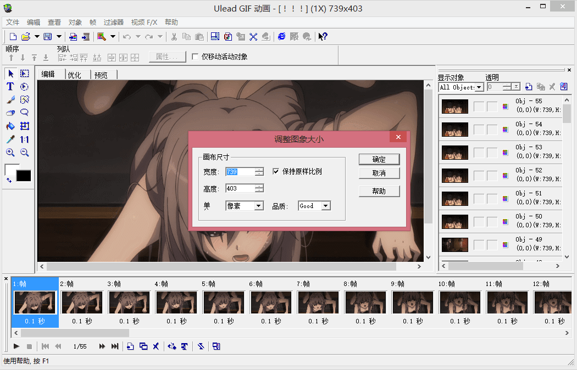Open the 过滤器 menu
The height and width of the screenshot is (370, 577).
(x=114, y=23)
